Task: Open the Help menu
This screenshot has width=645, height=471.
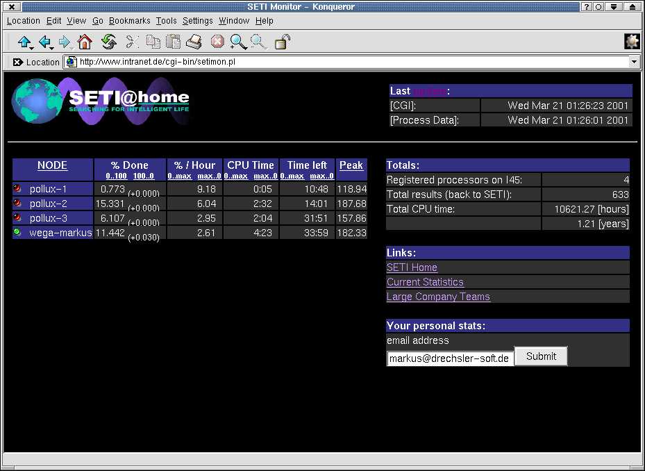Action: click(x=264, y=21)
